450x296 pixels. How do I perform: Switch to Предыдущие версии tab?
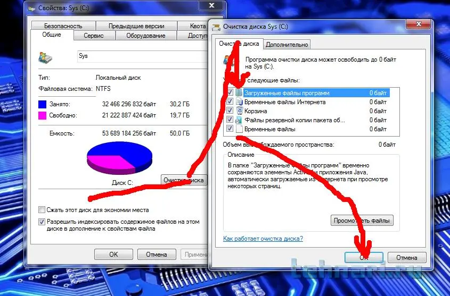pos(136,26)
